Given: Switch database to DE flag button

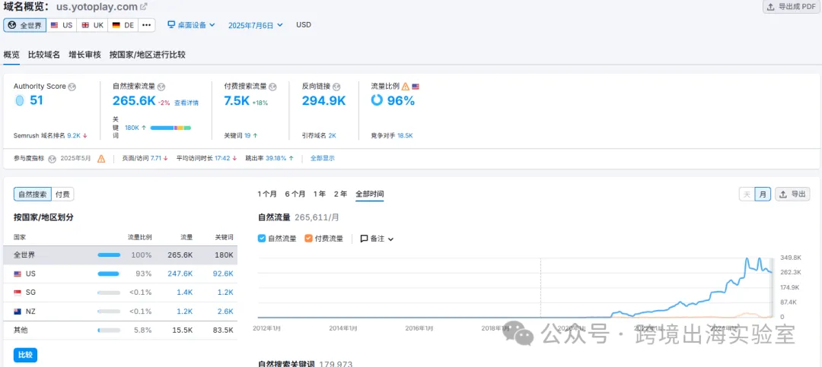Looking at the screenshot, I should pyautogui.click(x=123, y=24).
